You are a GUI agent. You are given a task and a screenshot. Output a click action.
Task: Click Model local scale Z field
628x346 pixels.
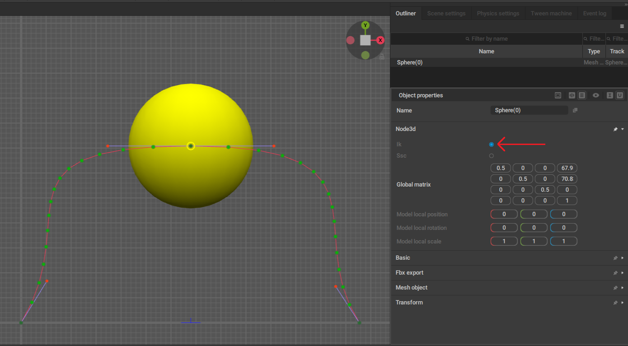click(563, 241)
